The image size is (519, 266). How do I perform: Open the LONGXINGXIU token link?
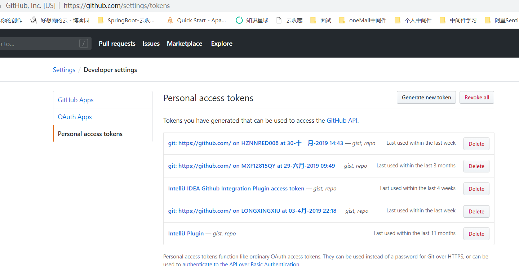point(252,211)
